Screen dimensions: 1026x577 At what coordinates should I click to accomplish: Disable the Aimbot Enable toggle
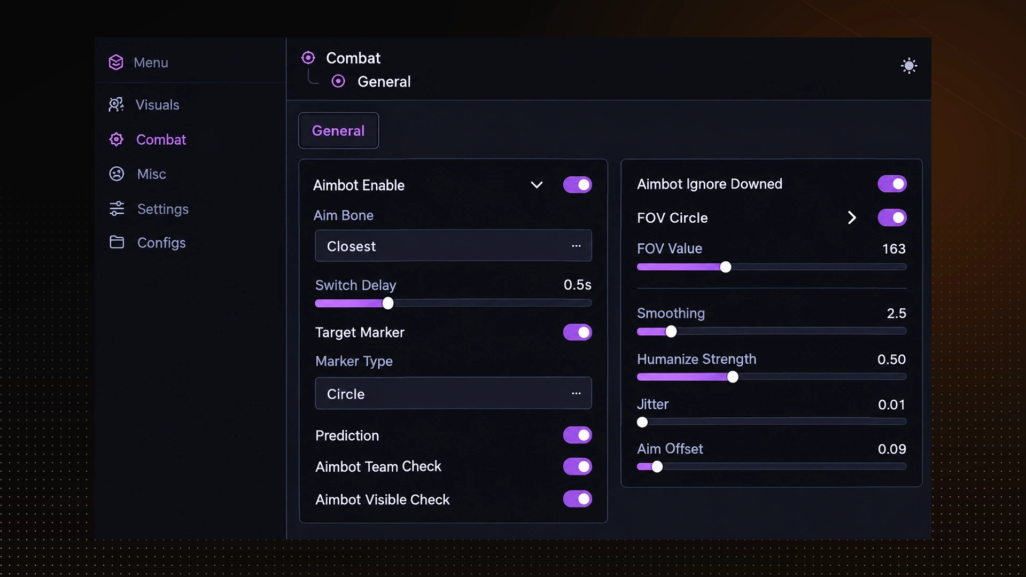click(x=577, y=185)
